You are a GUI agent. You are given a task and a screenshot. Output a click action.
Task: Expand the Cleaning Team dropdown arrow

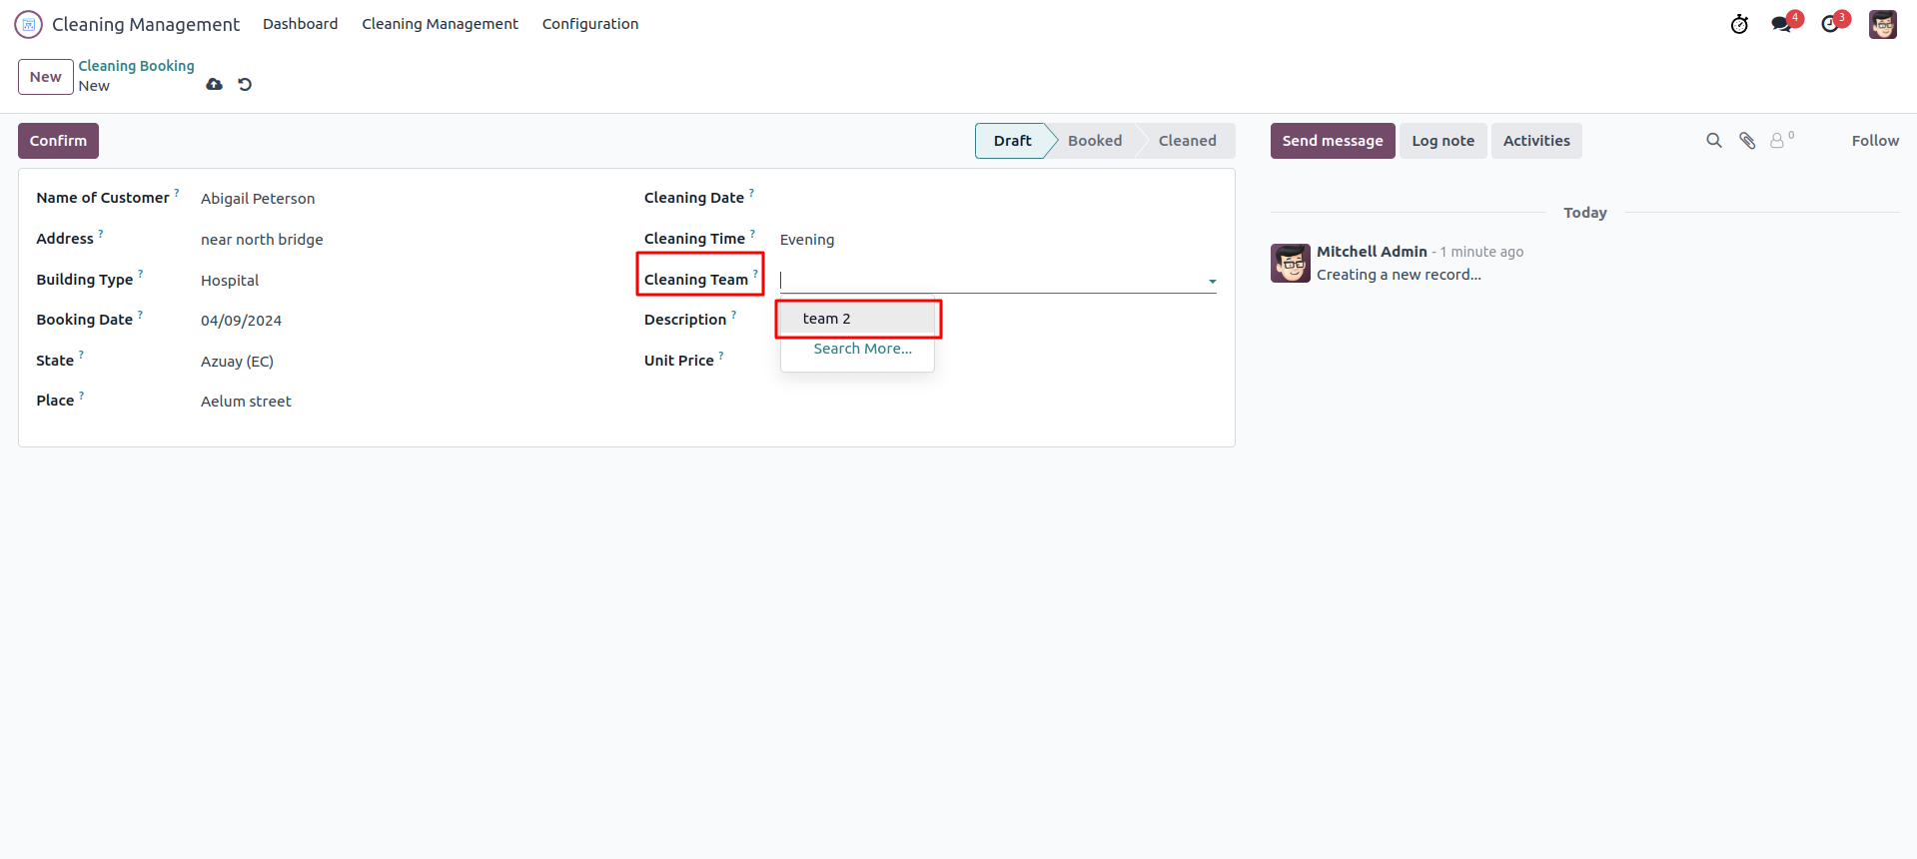[x=1212, y=282]
